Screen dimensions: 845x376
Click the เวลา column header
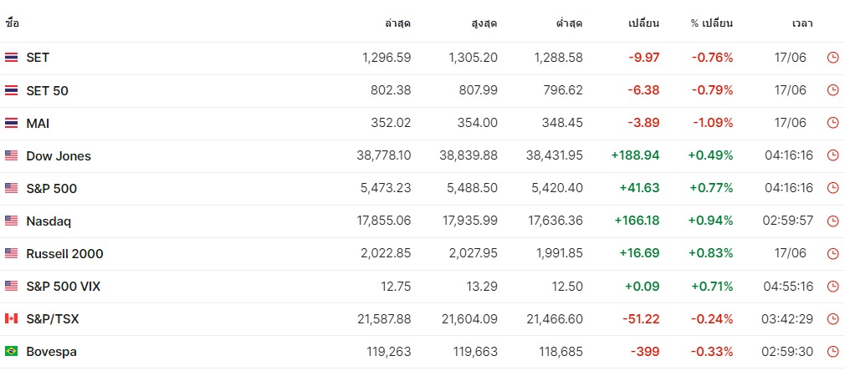pos(802,23)
